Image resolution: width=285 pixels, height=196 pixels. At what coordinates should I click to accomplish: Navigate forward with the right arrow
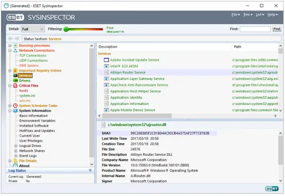[x=17, y=38]
